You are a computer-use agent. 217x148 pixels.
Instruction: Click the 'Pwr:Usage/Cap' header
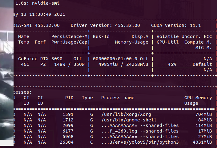pyautogui.click(x=69, y=42)
